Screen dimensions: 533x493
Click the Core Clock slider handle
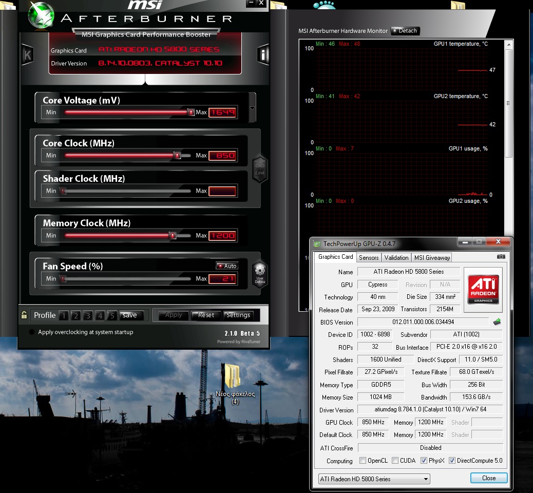[x=177, y=156]
